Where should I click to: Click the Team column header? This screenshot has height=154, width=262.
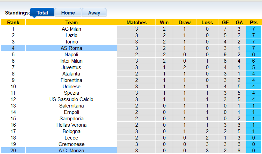(71, 23)
